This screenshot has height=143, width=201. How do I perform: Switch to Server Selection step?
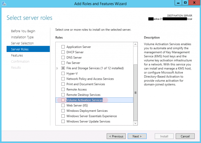coord(22,43)
